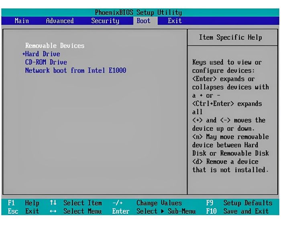This screenshot has width=281, height=225.
Task: Select the Removable Devices boot entry
Action: [x=55, y=45]
